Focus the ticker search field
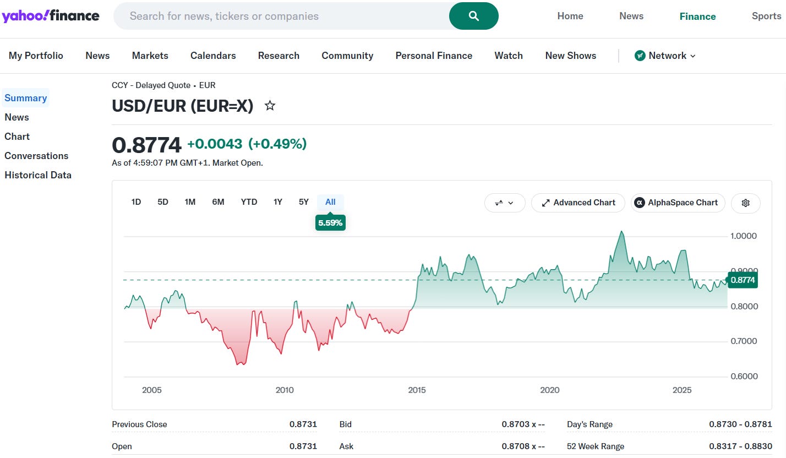The width and height of the screenshot is (786, 458). [x=281, y=16]
